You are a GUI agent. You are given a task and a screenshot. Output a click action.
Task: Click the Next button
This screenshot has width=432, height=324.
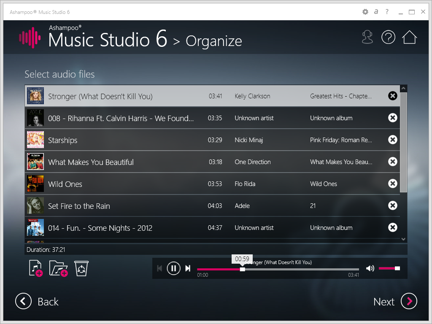coord(395,301)
